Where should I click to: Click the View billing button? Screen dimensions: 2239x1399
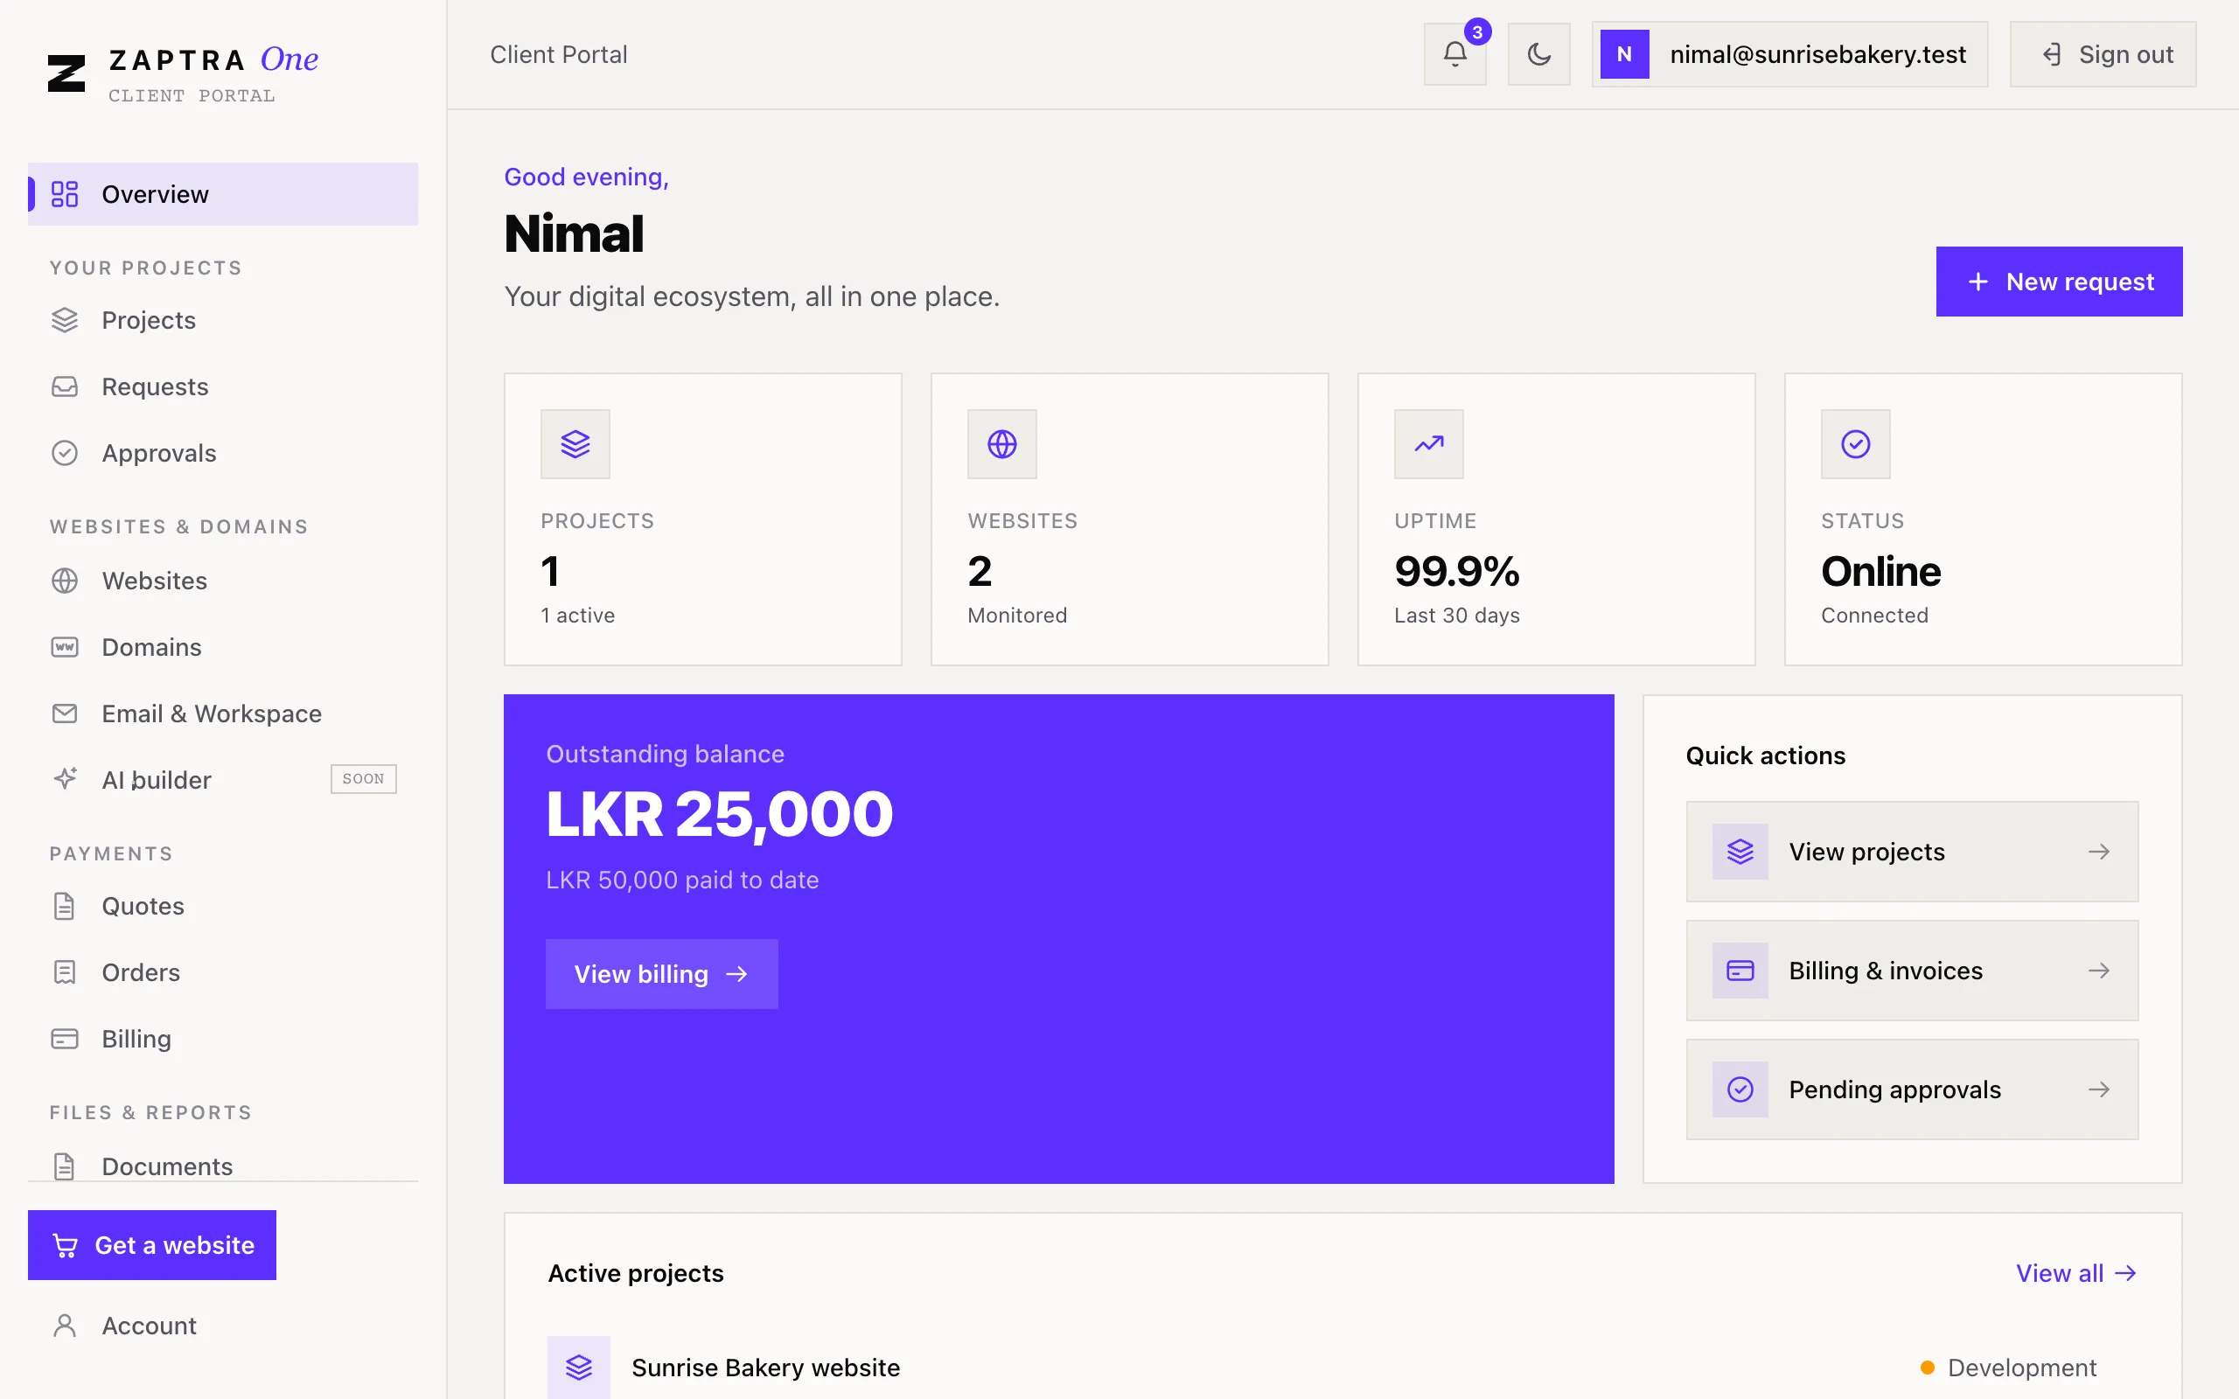pyautogui.click(x=661, y=974)
